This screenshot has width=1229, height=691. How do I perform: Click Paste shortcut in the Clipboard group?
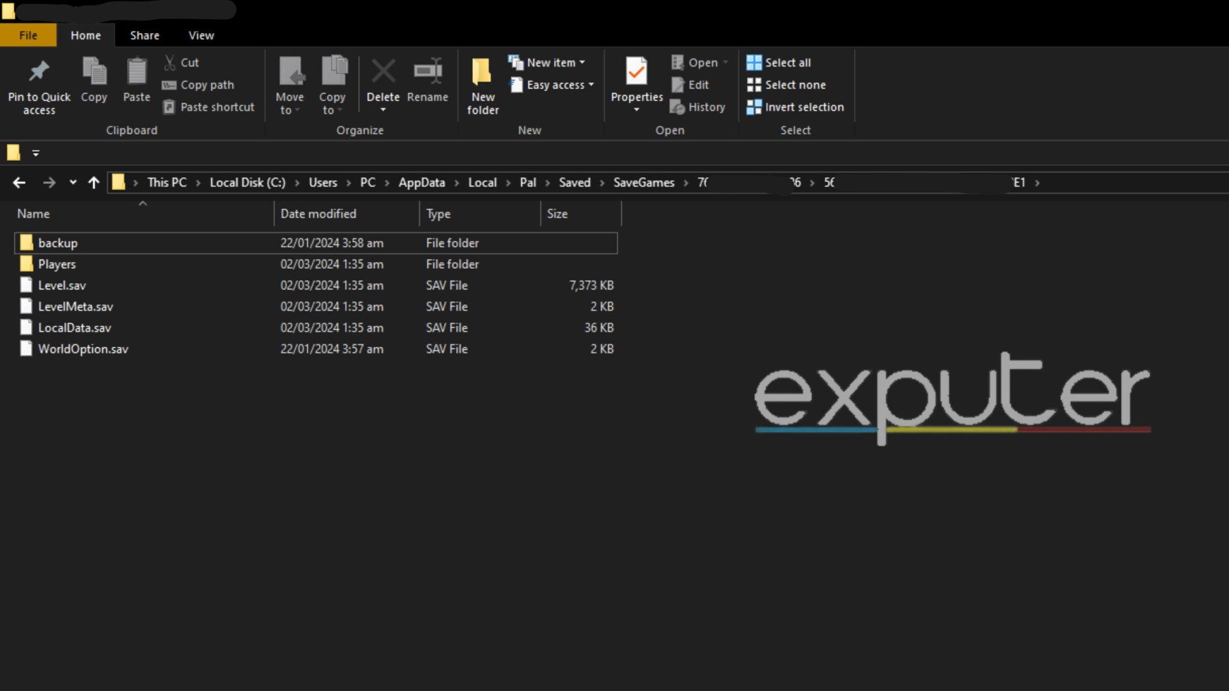coord(209,107)
